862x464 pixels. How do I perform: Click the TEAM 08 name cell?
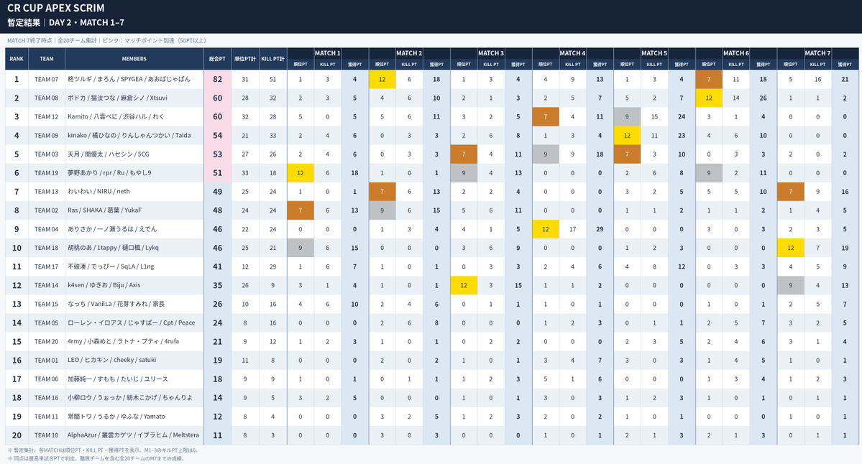coord(47,98)
